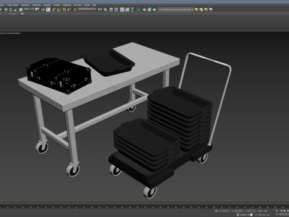Open the Substance menu
This screenshot has width=289, height=217.
pos(67,5)
